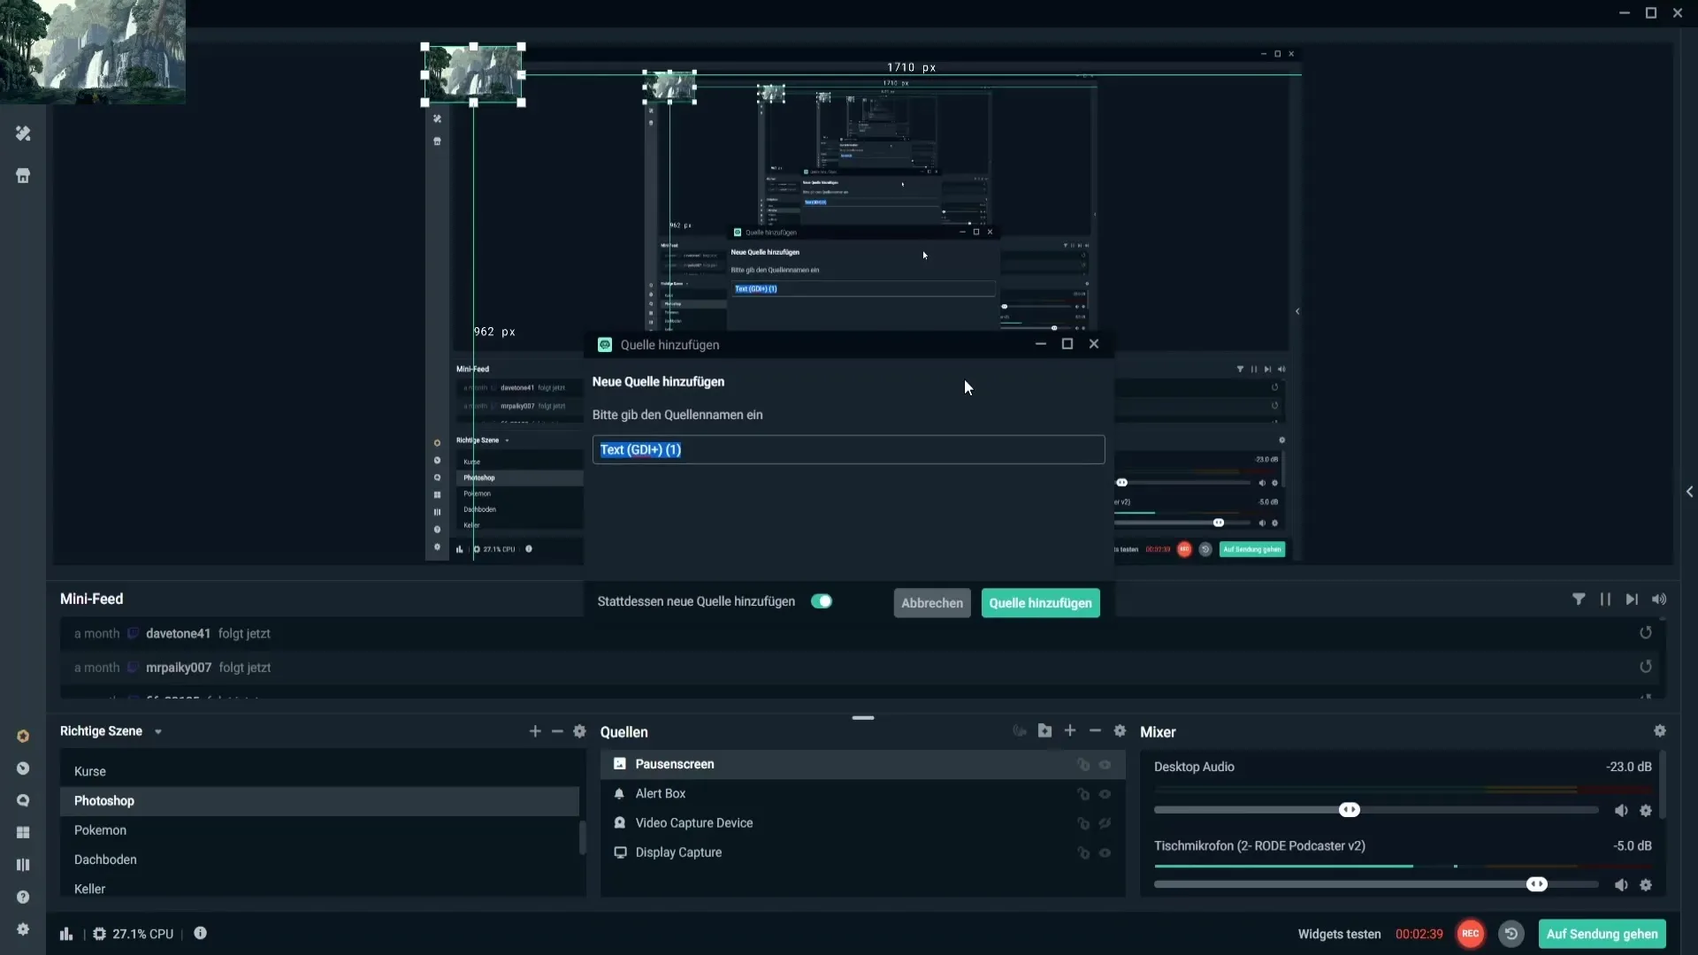The image size is (1698, 955).
Task: Open the Editor icon in the left sidebar
Action: point(23,134)
